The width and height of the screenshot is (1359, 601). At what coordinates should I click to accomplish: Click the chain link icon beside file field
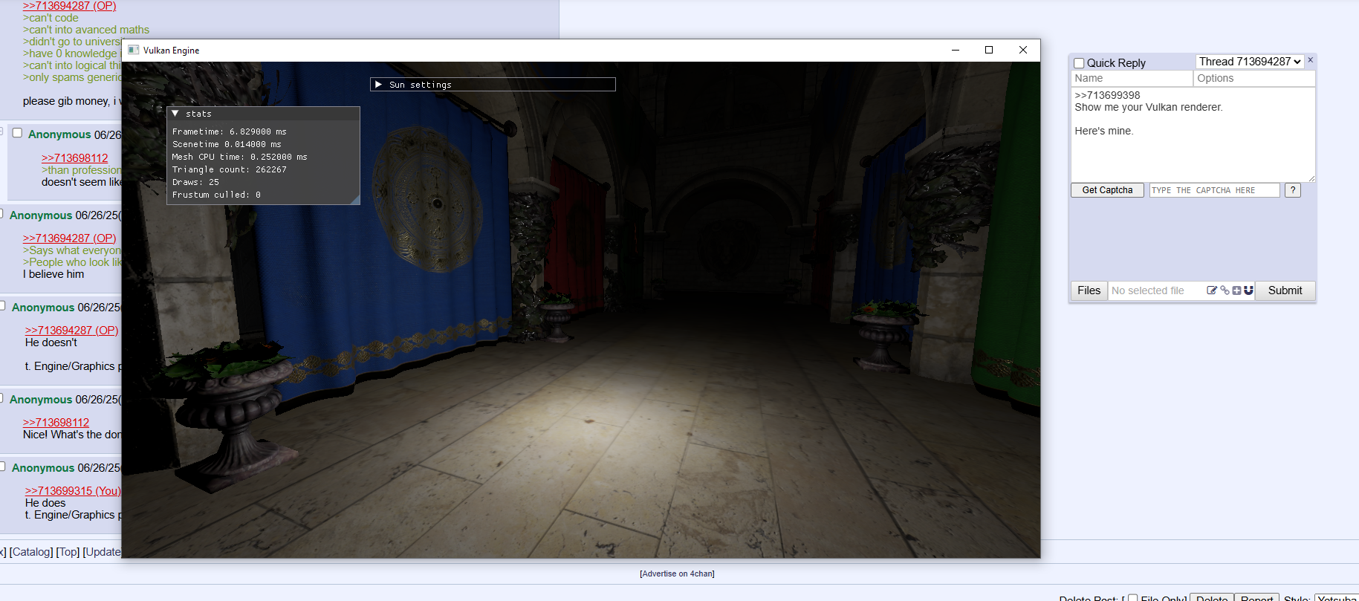pos(1225,290)
